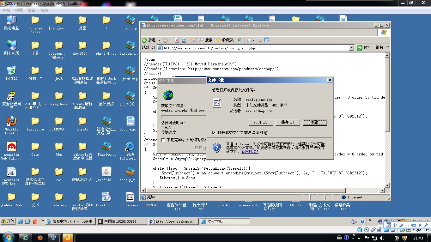Open the 帮助 menu in VirtualBox
Screen dimensions: 431x242
[x=44, y=10]
